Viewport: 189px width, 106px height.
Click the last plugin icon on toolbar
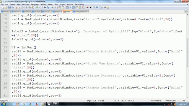108,7
